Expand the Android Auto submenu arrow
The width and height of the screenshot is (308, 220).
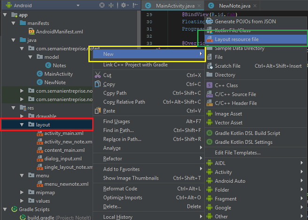(x=301, y=181)
